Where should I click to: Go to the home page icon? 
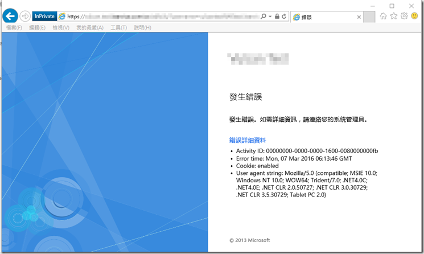pos(384,16)
